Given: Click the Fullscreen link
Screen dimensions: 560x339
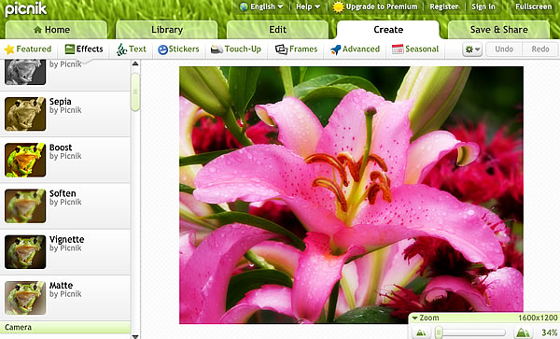Looking at the screenshot, I should tap(533, 7).
